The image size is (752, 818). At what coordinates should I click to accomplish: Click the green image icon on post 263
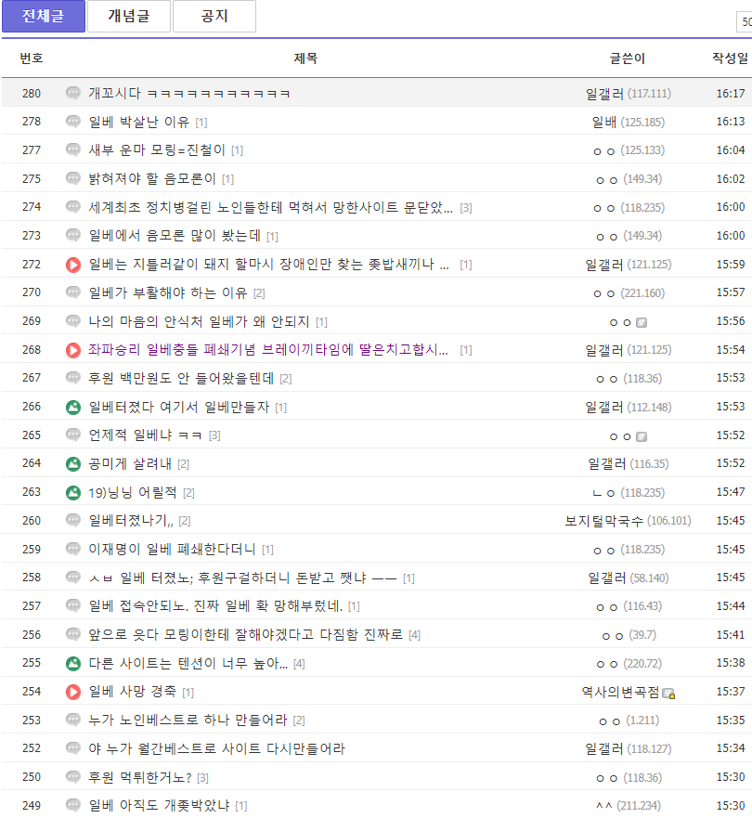click(x=73, y=492)
